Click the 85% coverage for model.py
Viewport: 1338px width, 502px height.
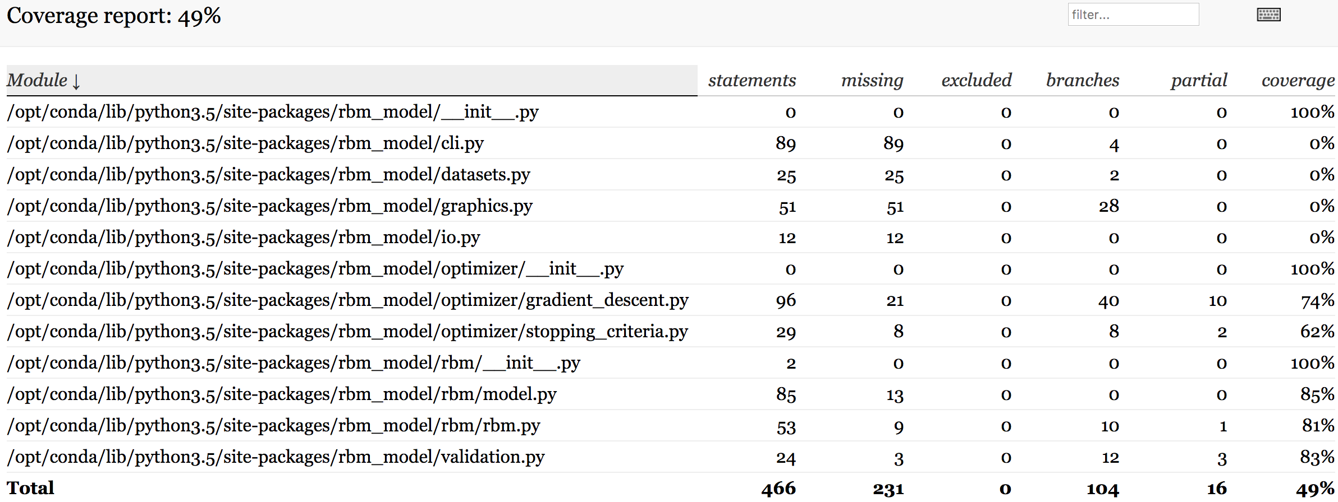pyautogui.click(x=1317, y=395)
